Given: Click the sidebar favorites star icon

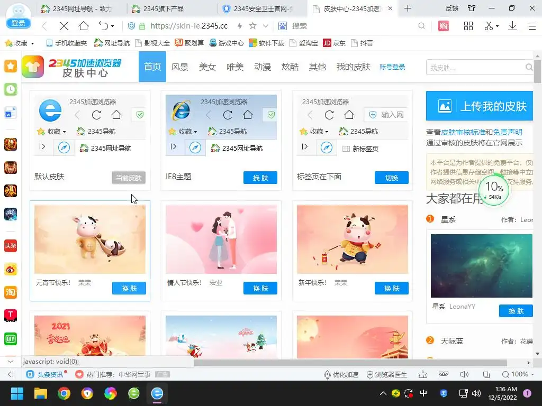Looking at the screenshot, I should point(11,66).
